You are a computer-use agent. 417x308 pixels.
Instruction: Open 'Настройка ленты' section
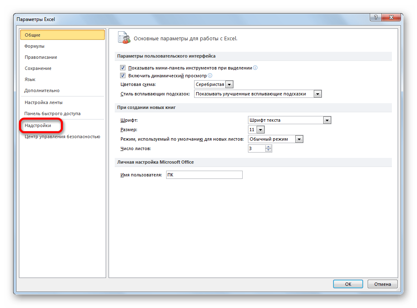pos(63,102)
